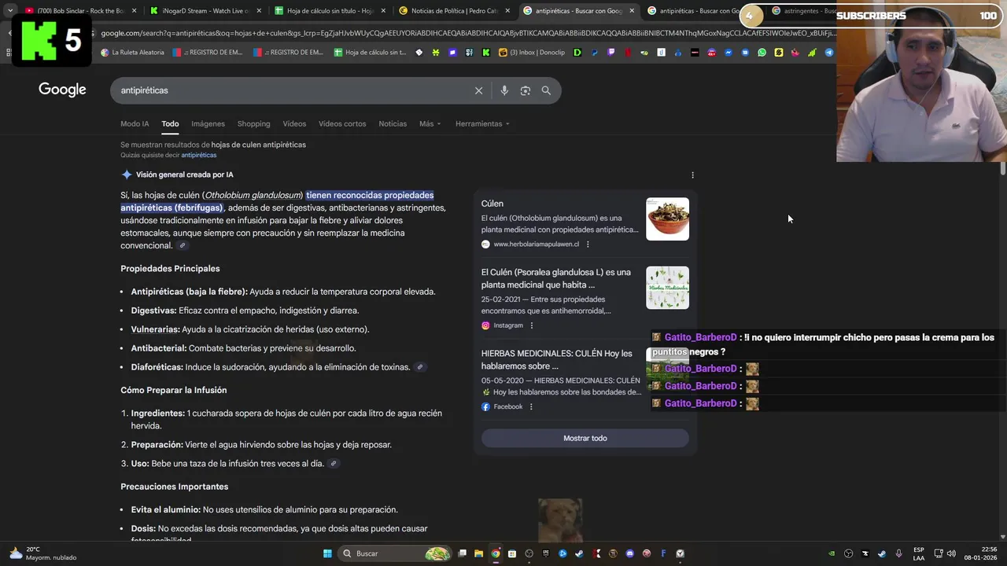The width and height of the screenshot is (1007, 566).
Task: Click the 'Propiedades Principales' heading
Action: (x=170, y=269)
